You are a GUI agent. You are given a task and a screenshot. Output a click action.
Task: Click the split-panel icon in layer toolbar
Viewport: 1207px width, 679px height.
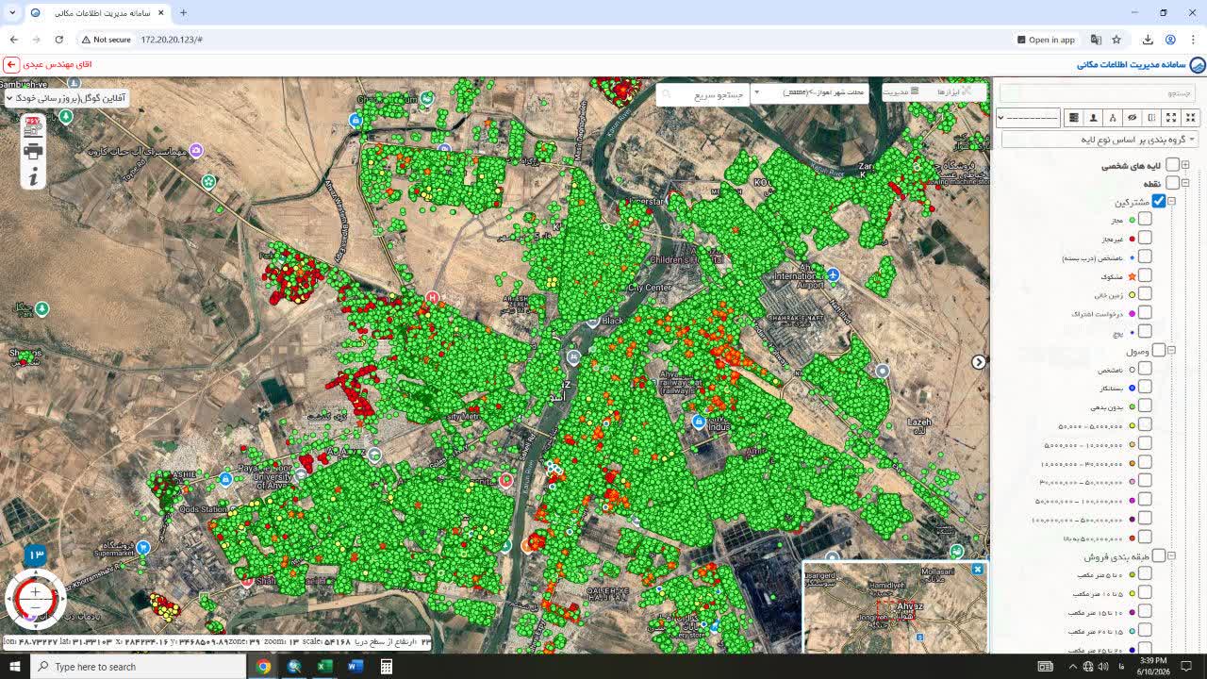(1151, 118)
